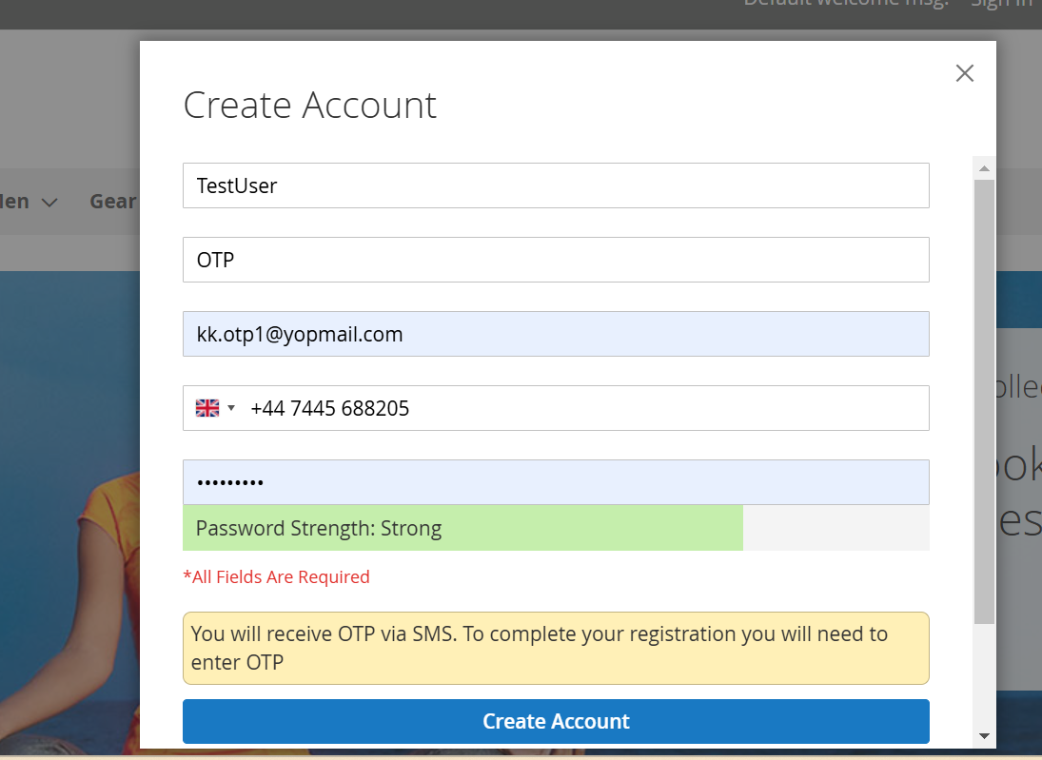
Task: Click the All Fields Are Required note
Action: (x=276, y=576)
